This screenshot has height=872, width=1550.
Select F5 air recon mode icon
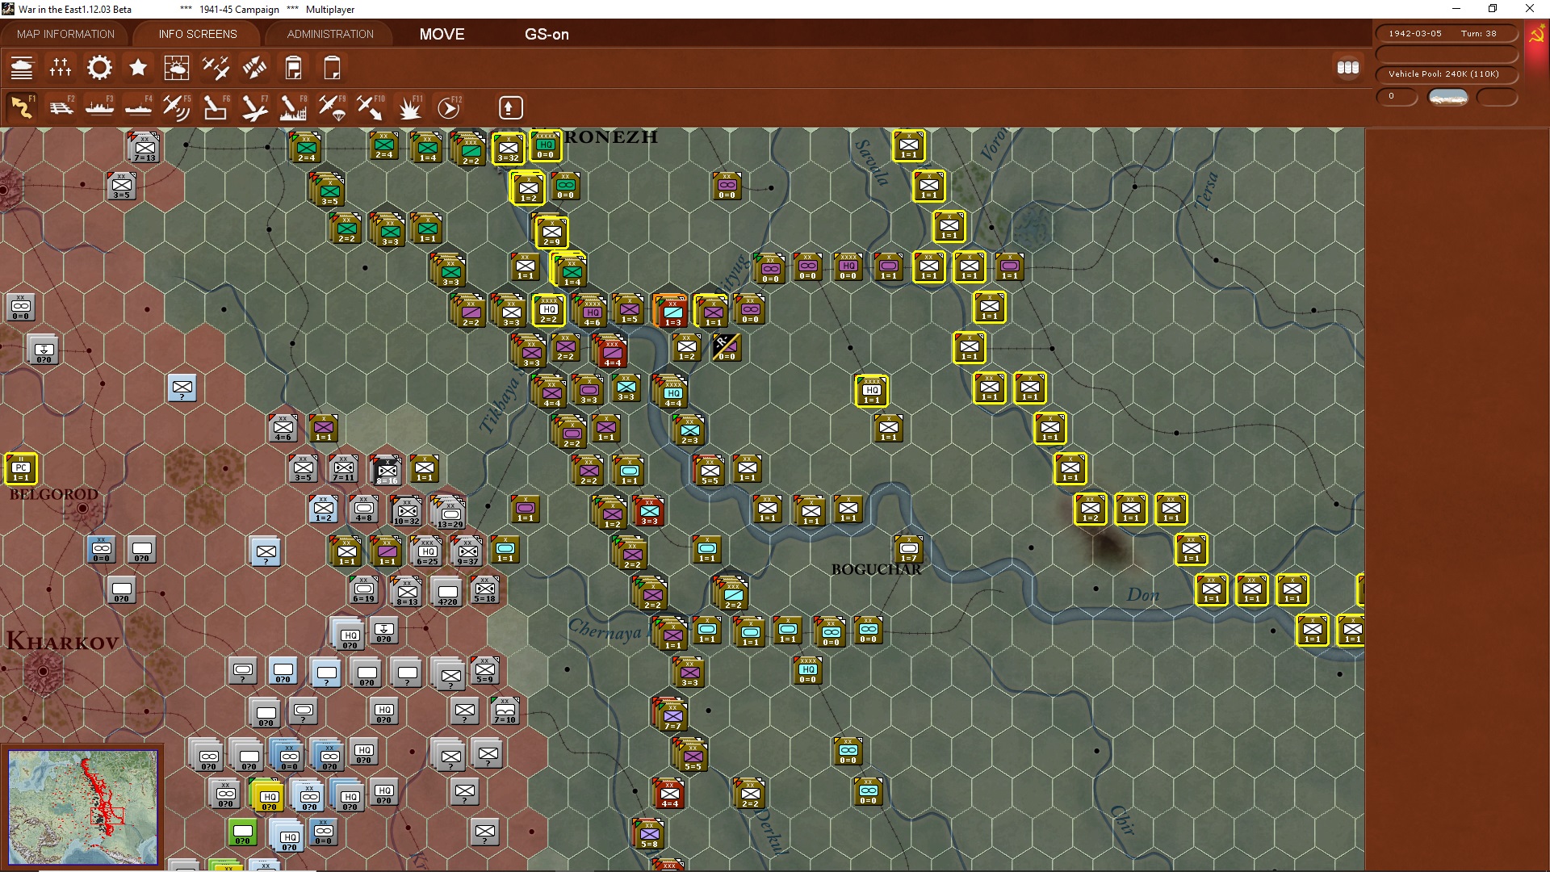pos(177,107)
